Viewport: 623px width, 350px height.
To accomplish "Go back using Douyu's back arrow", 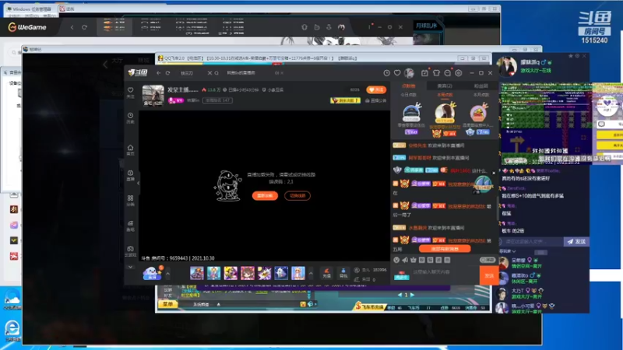I will pyautogui.click(x=159, y=73).
